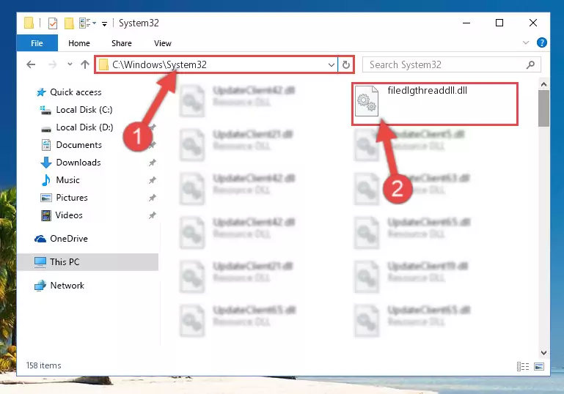Go up one folder level
Image resolution: width=564 pixels, height=394 pixels.
[85, 64]
